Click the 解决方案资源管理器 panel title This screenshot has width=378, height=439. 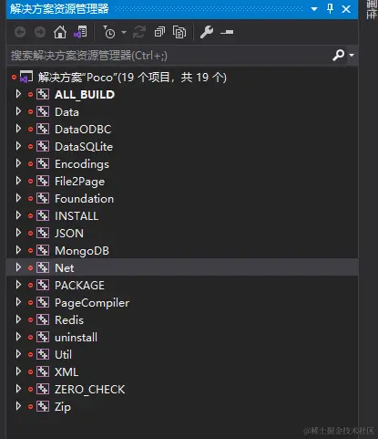click(59, 8)
